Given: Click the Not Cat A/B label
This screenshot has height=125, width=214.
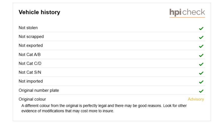Looking at the screenshot, I should [30, 55].
